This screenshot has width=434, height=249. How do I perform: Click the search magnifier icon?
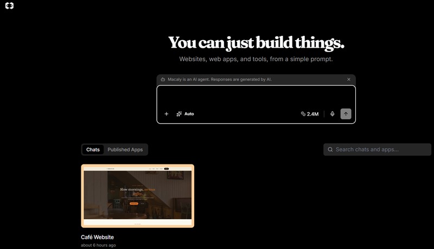(330, 149)
